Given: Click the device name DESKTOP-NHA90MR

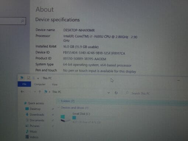Looking at the screenshot, I should click(79, 30).
